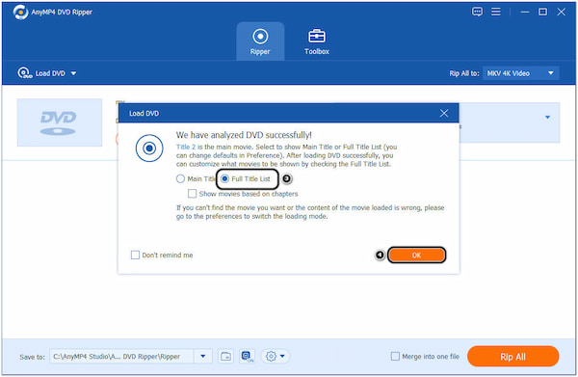Screen dimensions: 578x377
Task: Select the Full Title List radio button
Action: [x=224, y=179]
